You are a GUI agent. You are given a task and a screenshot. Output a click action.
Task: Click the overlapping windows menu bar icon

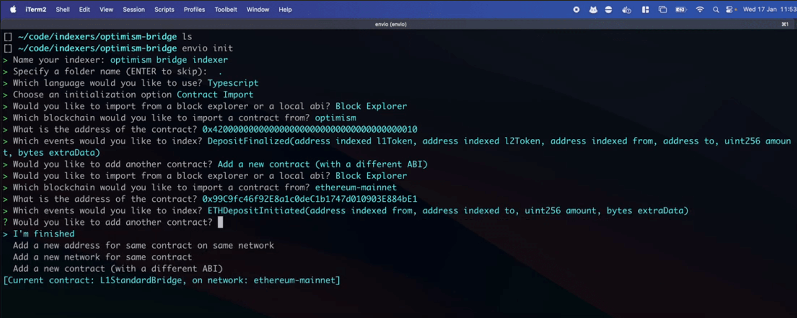pyautogui.click(x=663, y=10)
